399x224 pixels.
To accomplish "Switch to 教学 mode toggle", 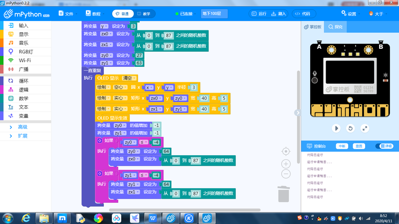I will [143, 13].
